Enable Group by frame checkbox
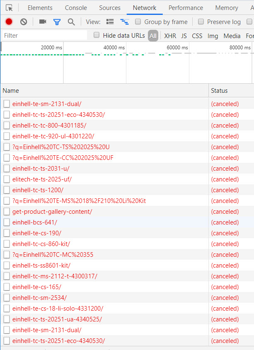Image resolution: width=254 pixels, height=350 pixels. coord(138,22)
